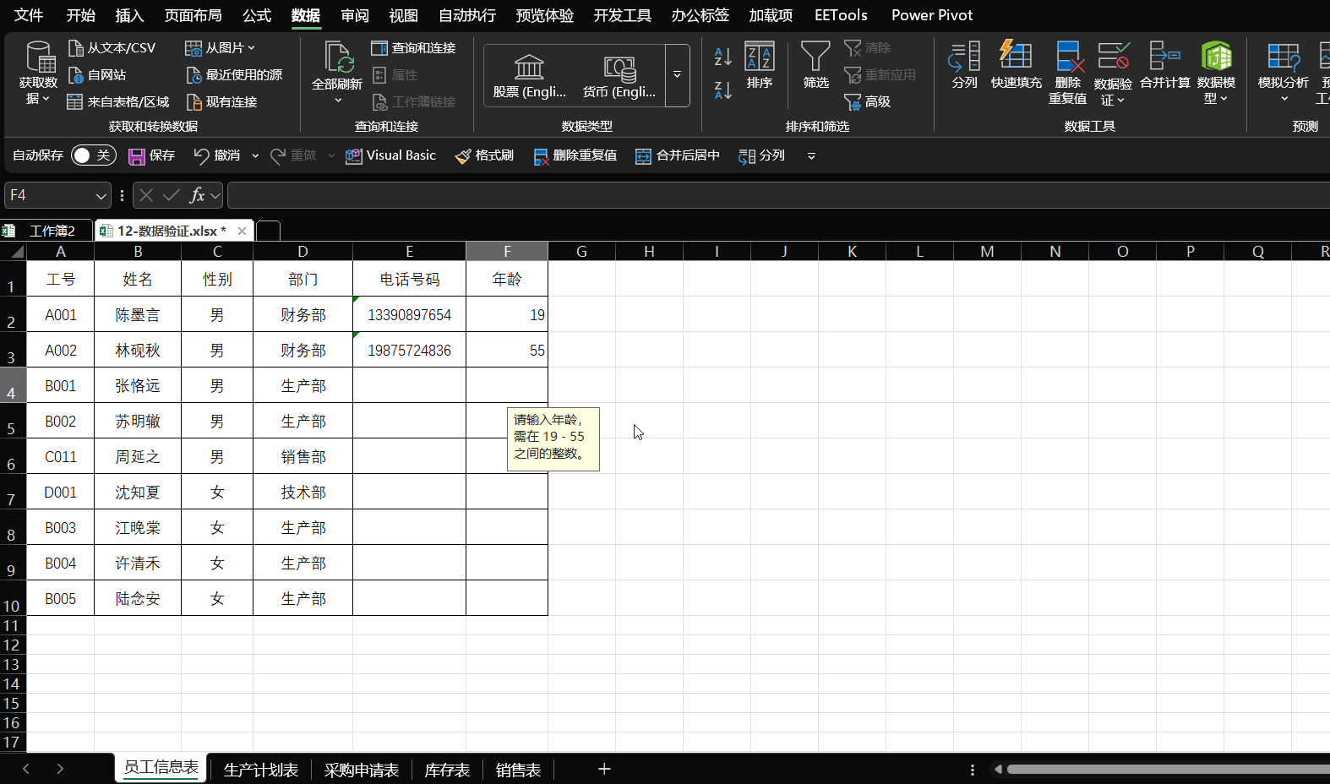This screenshot has height=784, width=1330.
Task: Click the 销售部 department cell
Action: pos(303,456)
